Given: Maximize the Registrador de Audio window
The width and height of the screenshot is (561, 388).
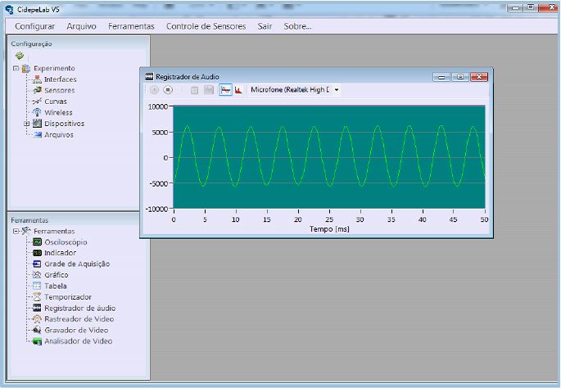Looking at the screenshot, I should 460,77.
